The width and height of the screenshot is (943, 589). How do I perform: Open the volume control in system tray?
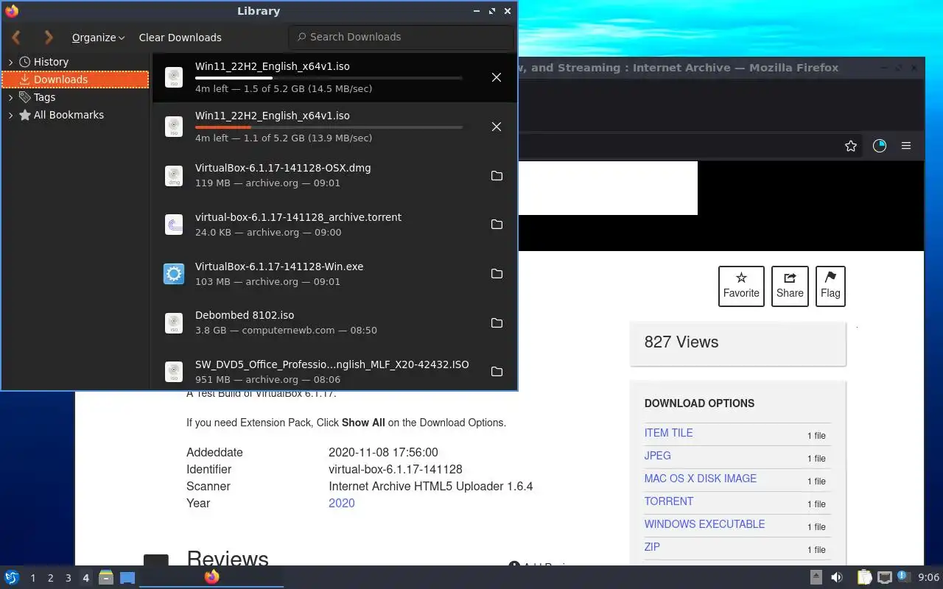tap(837, 577)
